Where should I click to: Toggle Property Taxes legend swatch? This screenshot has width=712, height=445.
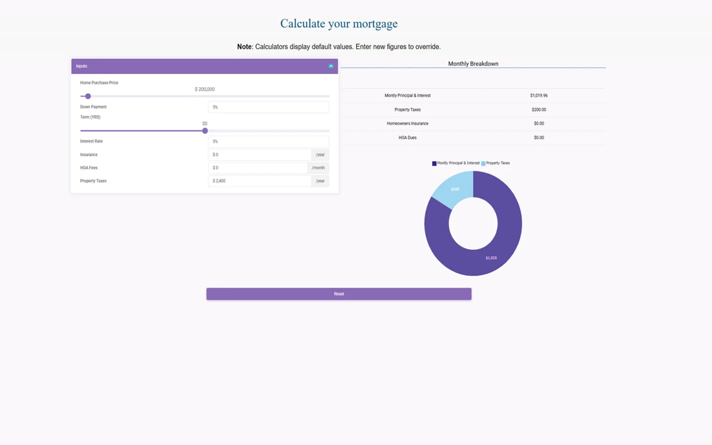coord(483,163)
